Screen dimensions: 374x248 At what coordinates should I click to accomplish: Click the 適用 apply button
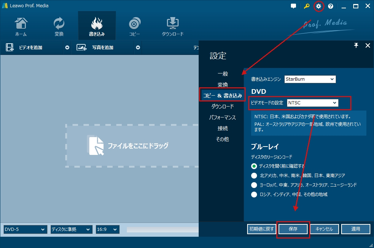pyautogui.click(x=356, y=229)
